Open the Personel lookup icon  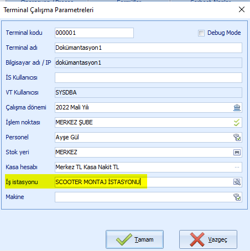[x=237, y=137]
